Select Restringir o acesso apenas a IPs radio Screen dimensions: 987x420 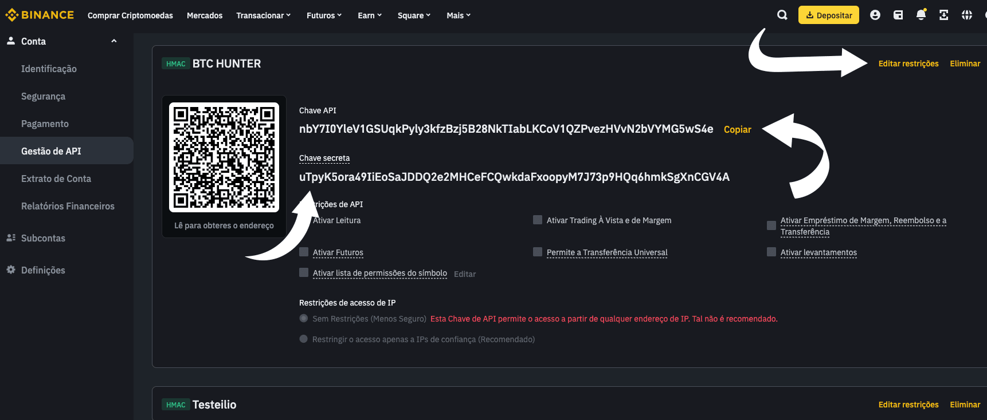[304, 339]
